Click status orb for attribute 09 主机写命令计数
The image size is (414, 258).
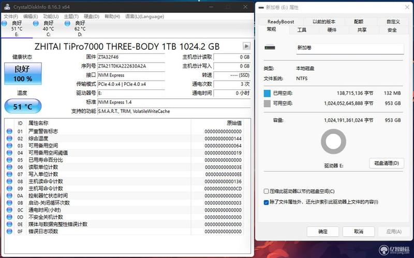pyautogui.click(x=9, y=188)
